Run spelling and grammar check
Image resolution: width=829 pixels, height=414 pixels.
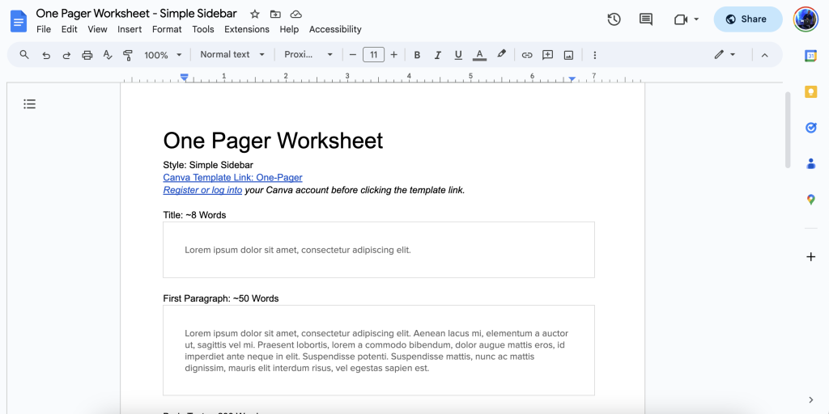click(108, 54)
